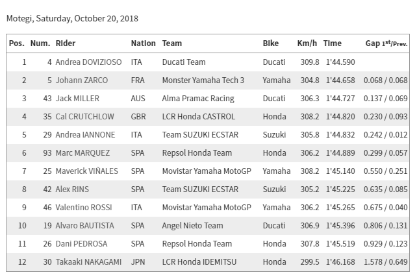Click Takaaki NAKAGAMI rider name
Viewport: 417px width, 279px height.
[x=88, y=262]
